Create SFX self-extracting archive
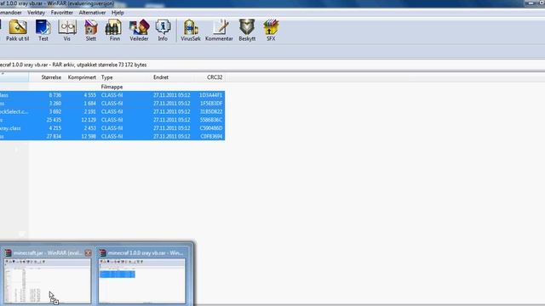 pyautogui.click(x=271, y=31)
